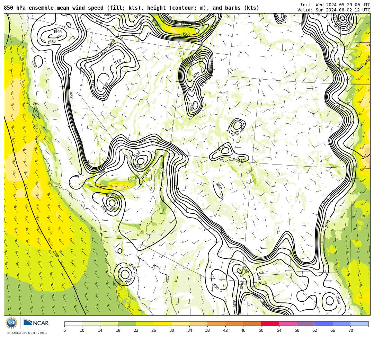Pick the purple 58–62 kts legend swatch
Screen dimensions: 374x337
point(306,323)
